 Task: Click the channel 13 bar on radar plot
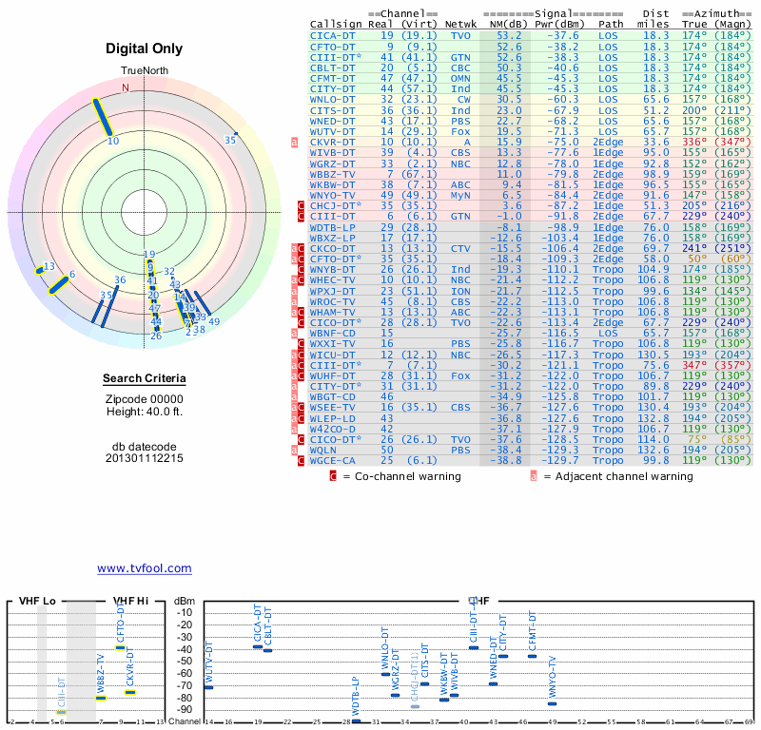tap(41, 270)
